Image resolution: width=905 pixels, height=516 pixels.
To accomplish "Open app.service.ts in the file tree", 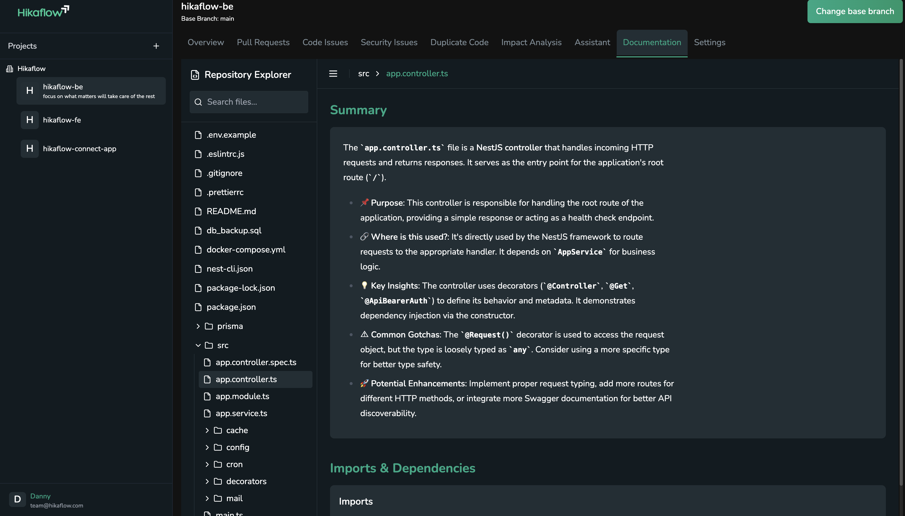I will pos(241,413).
